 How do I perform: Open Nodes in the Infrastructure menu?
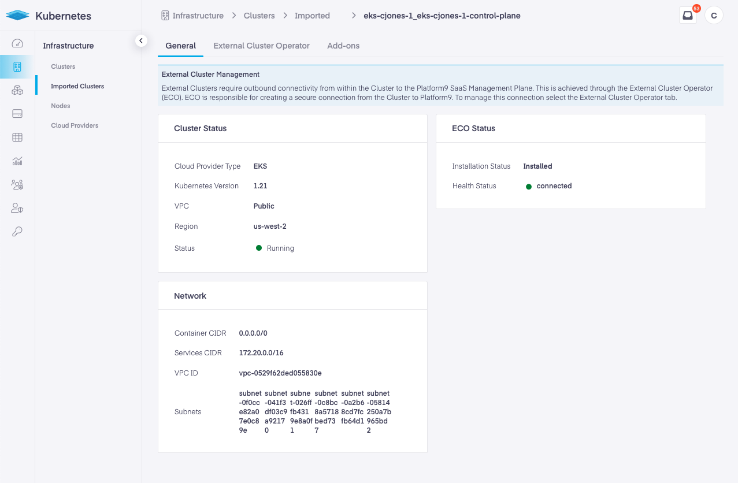point(61,106)
